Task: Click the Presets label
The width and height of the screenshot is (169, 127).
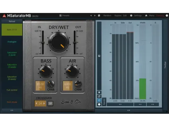Action: point(66,16)
